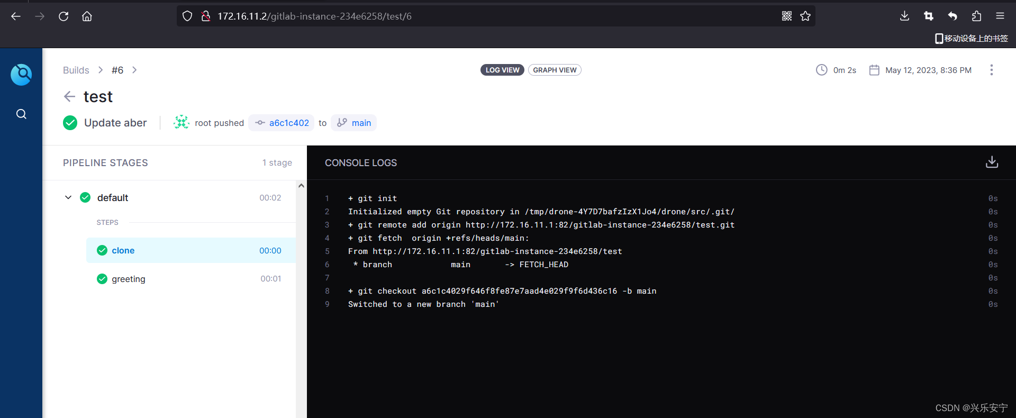Click the '0m 2s' duration text
This screenshot has height=418, width=1016.
[845, 70]
